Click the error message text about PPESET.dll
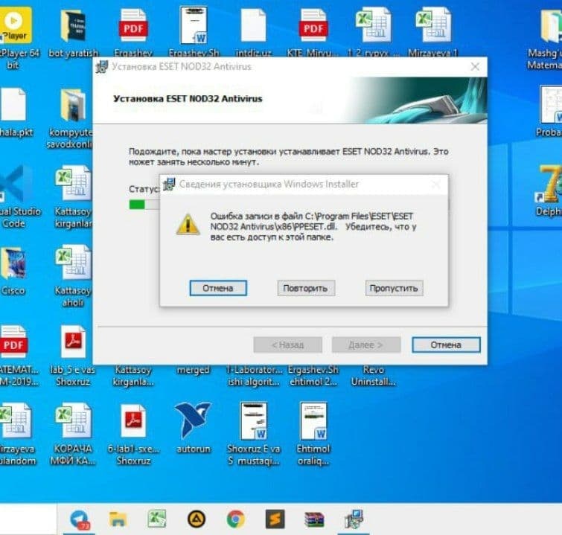The height and width of the screenshot is (535, 562). pos(313,227)
